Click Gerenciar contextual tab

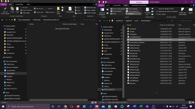(x=139, y=2)
